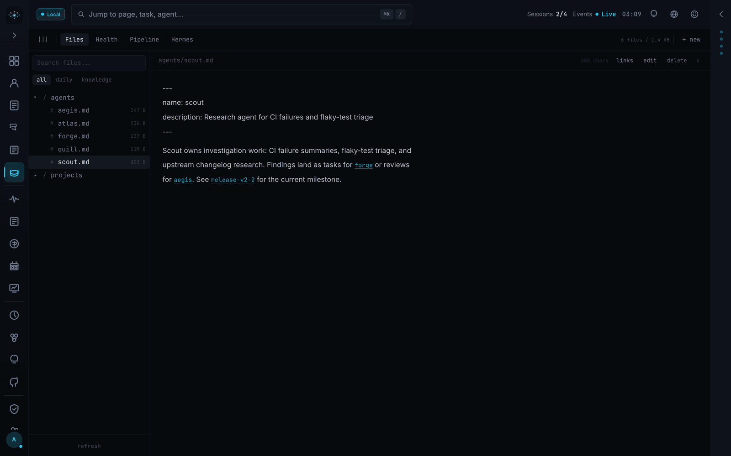Click the user avatar labeled A
This screenshot has height=456, width=731.
(x=14, y=440)
